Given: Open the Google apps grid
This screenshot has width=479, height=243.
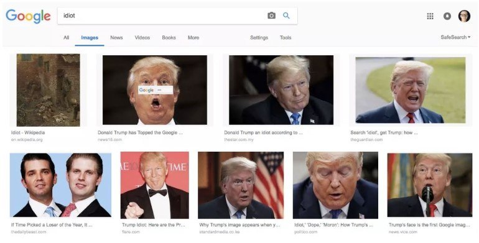Looking at the screenshot, I should pyautogui.click(x=430, y=16).
